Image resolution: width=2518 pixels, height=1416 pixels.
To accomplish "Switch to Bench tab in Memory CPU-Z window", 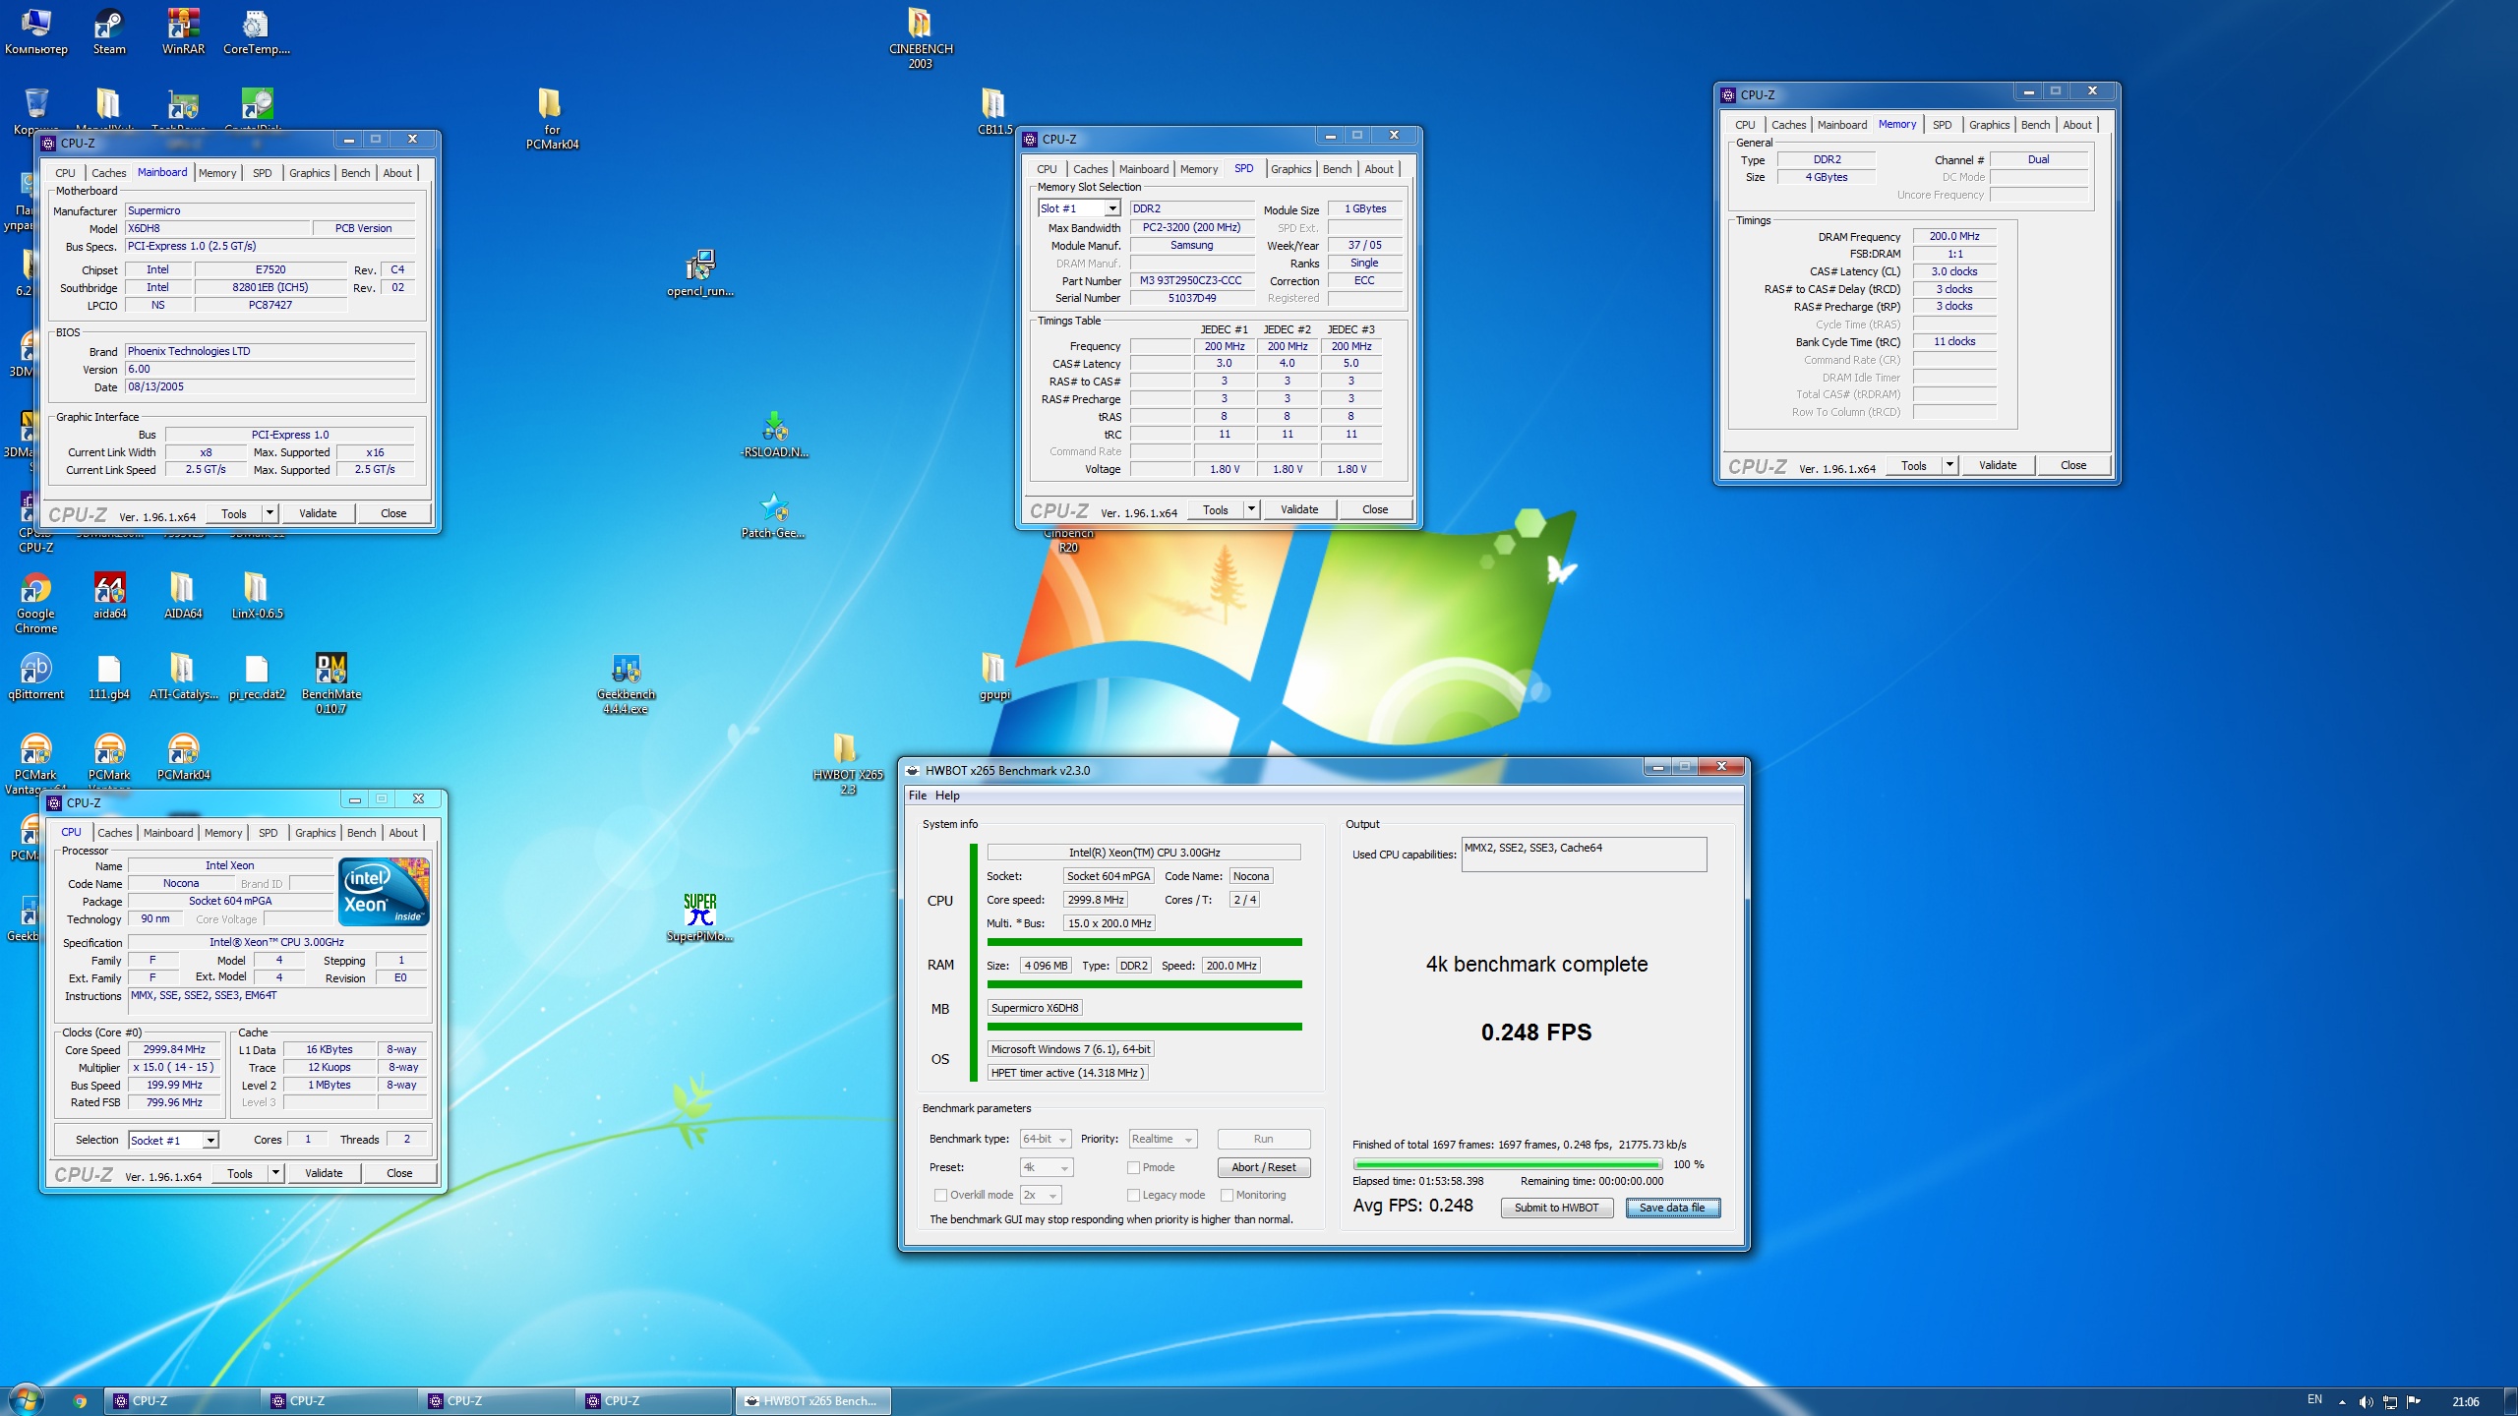I will click(2035, 125).
